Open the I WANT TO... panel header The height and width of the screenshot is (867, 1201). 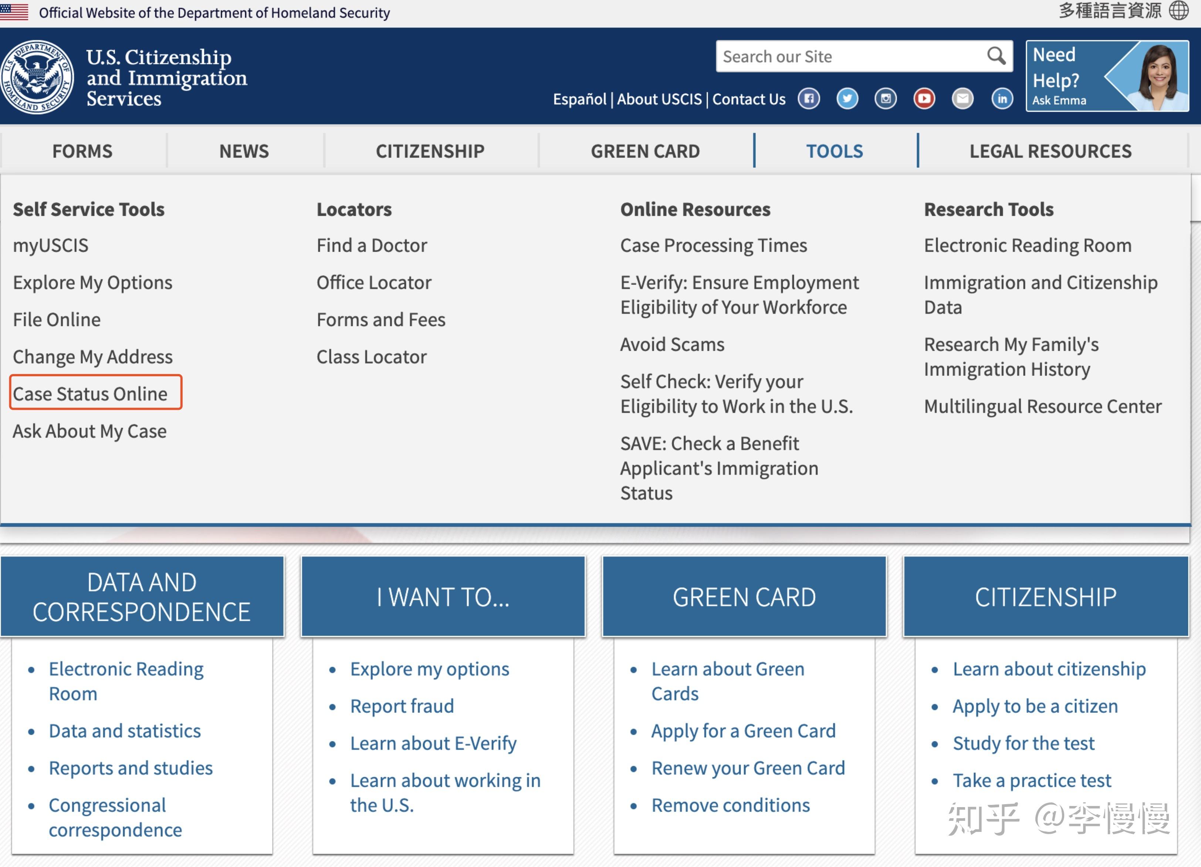(443, 597)
